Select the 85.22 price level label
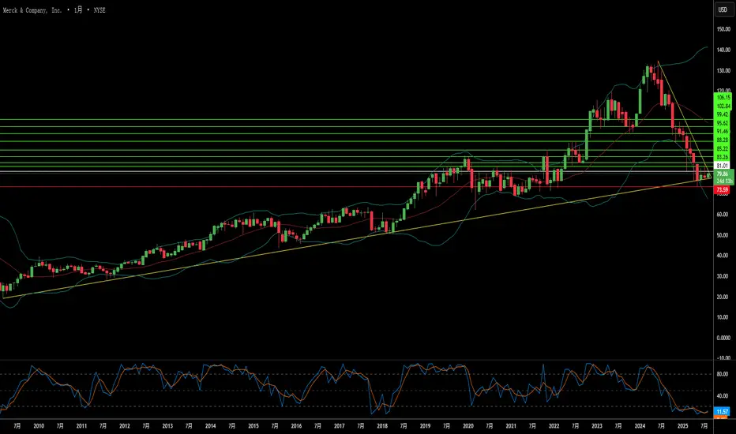This screenshot has height=434, width=736. tap(721, 148)
